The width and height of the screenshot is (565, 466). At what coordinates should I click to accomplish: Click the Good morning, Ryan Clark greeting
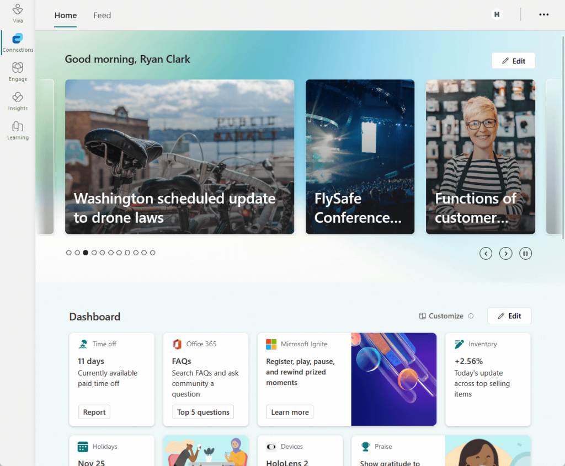(x=127, y=59)
